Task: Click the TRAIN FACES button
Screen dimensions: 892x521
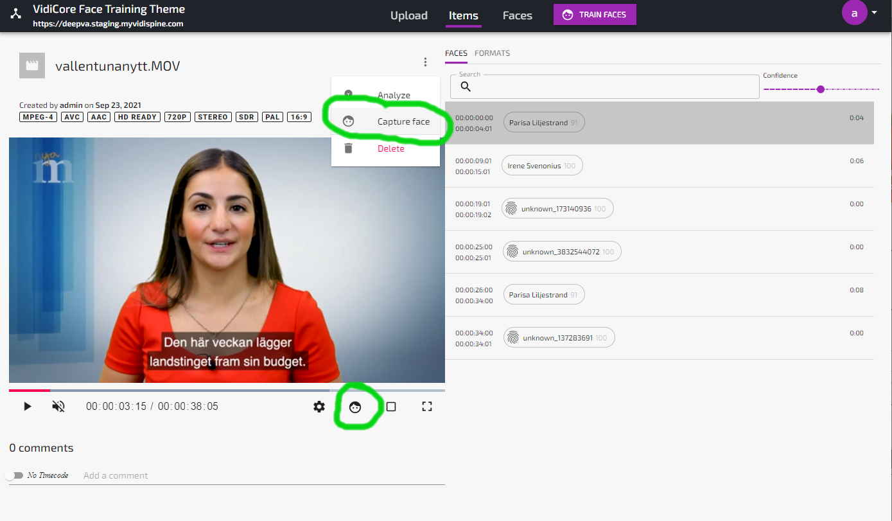Action: pyautogui.click(x=595, y=15)
